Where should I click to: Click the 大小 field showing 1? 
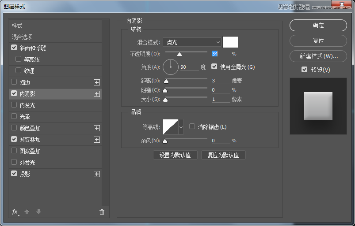pyautogui.click(x=221, y=99)
